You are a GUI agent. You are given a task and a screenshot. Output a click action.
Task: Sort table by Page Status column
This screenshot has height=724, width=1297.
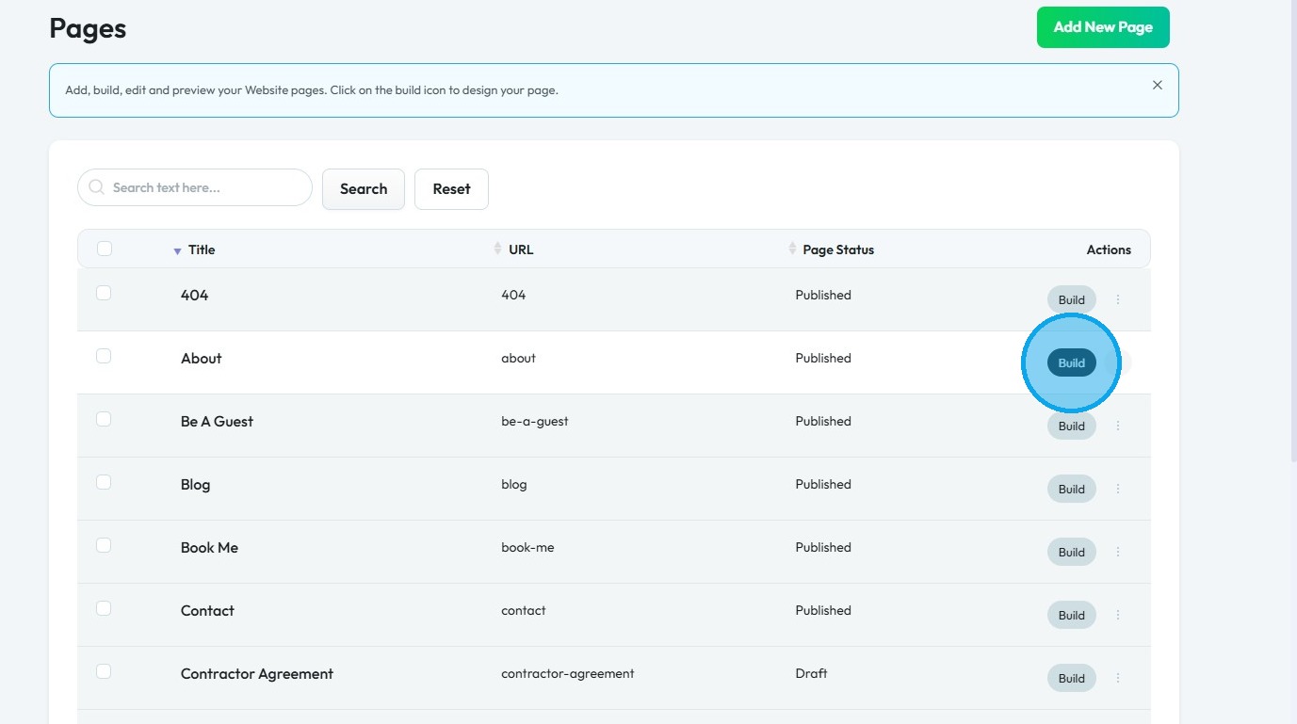[x=792, y=249]
